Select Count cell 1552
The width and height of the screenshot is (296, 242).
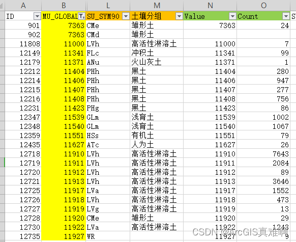pyautogui.click(x=263, y=191)
